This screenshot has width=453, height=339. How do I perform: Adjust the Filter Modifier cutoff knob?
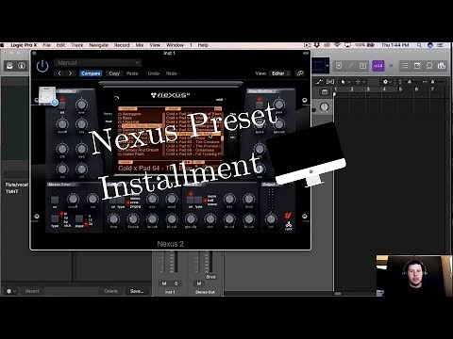62,124
